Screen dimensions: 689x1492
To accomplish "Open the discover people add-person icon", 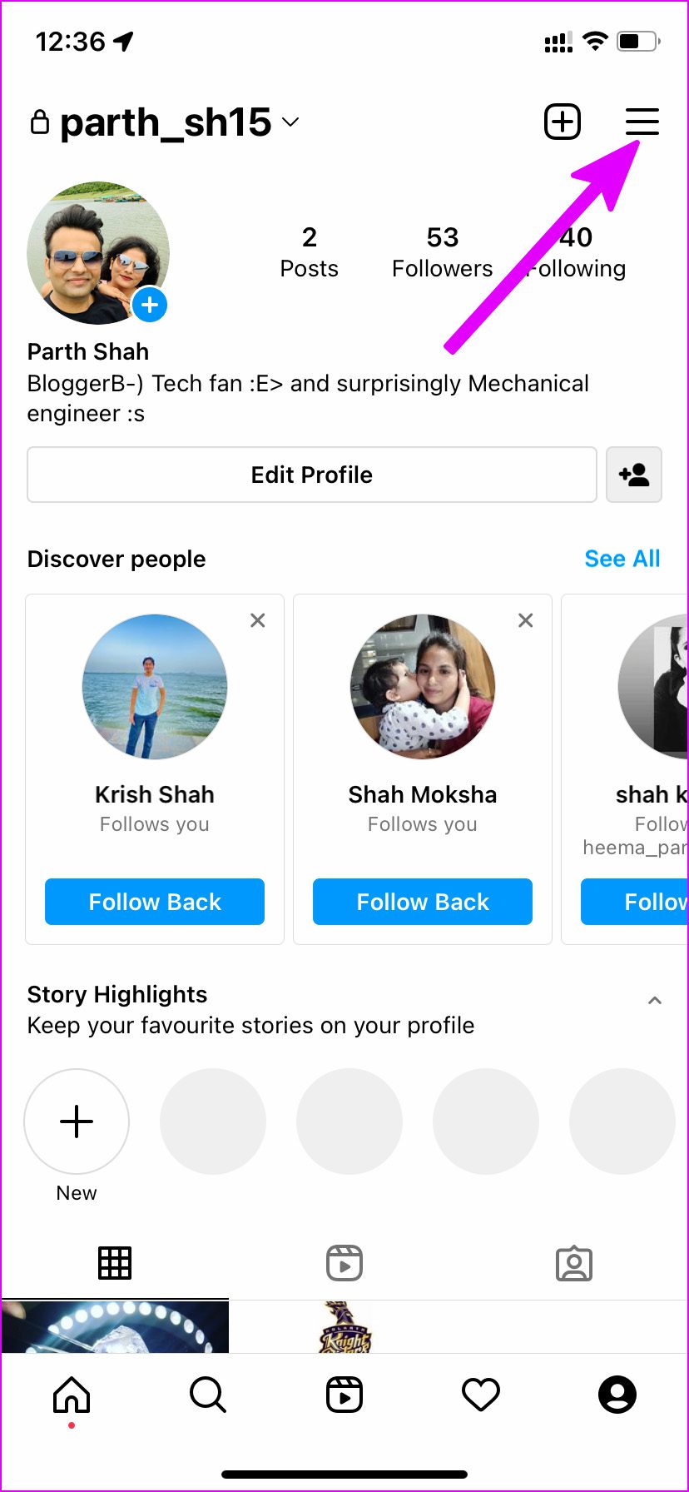I will point(634,475).
